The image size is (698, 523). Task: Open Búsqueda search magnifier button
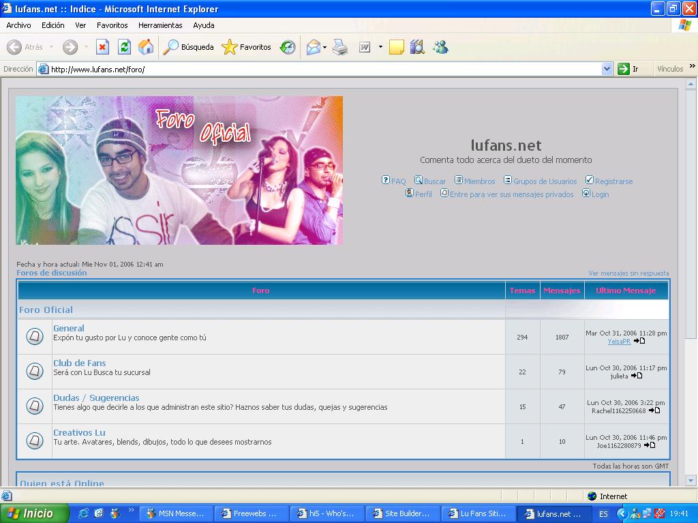pos(188,47)
